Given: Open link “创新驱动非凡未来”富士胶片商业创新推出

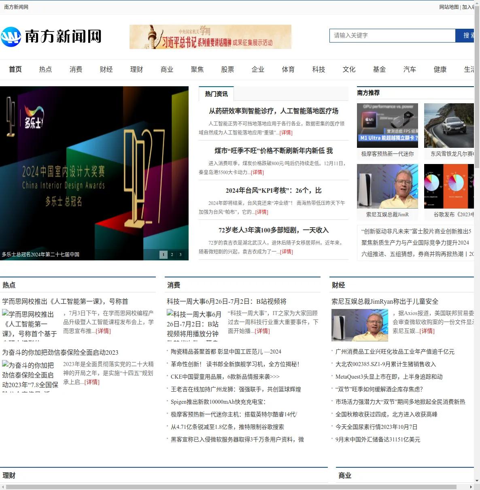Looking at the screenshot, I should click(x=416, y=231).
